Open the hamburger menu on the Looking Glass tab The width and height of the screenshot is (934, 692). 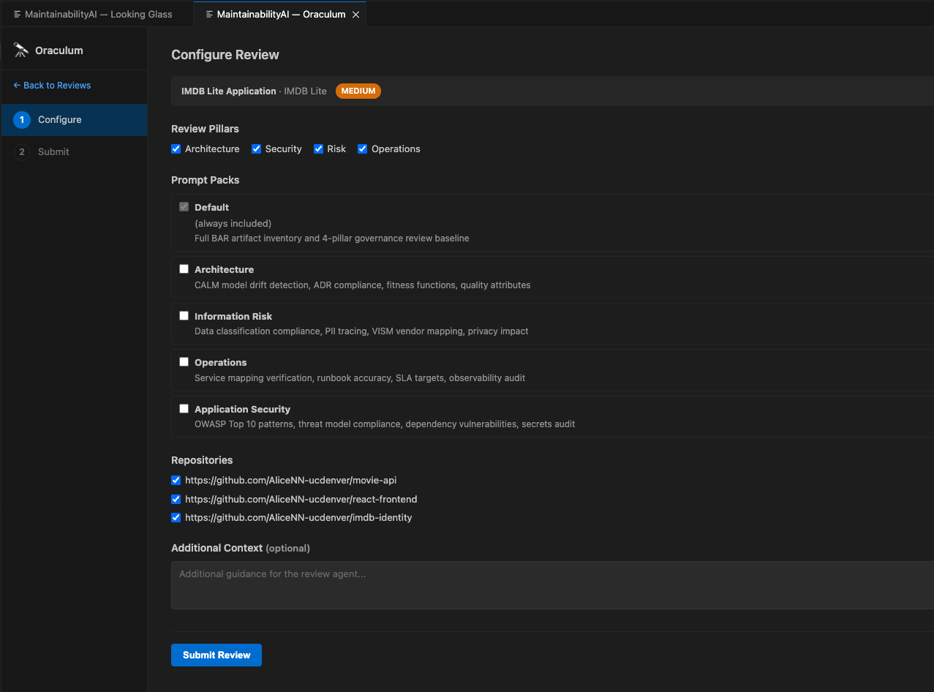16,13
